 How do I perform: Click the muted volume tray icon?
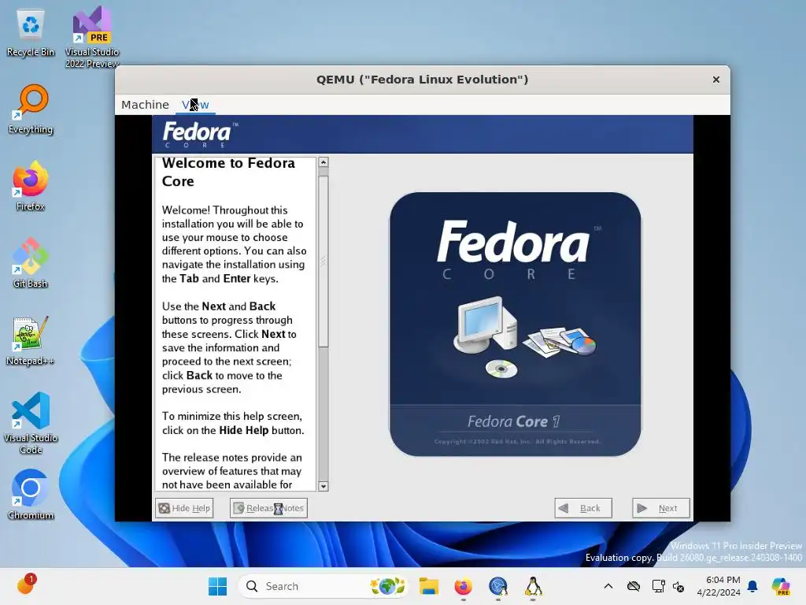click(678, 586)
